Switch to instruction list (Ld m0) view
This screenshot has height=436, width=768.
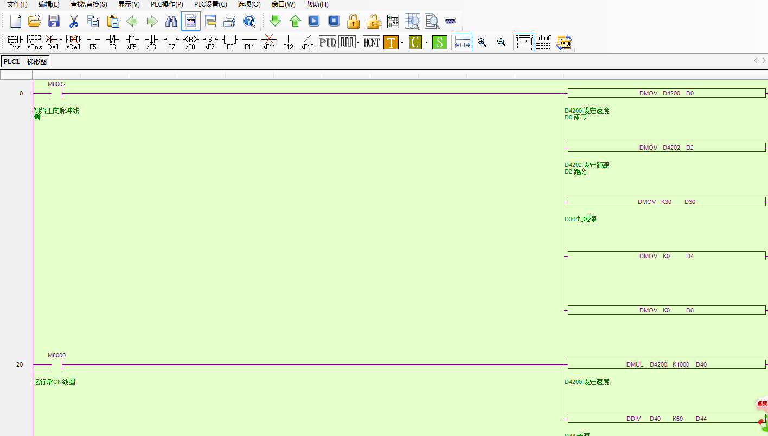pos(543,42)
